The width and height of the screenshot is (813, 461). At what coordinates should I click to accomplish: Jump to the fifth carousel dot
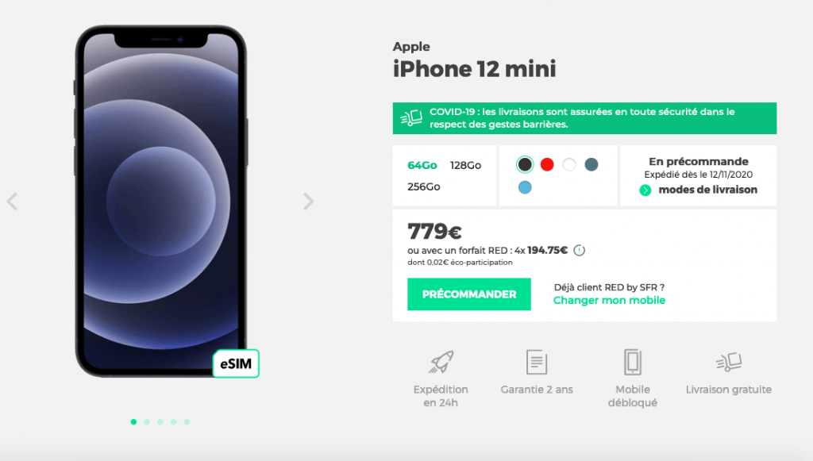pos(187,421)
